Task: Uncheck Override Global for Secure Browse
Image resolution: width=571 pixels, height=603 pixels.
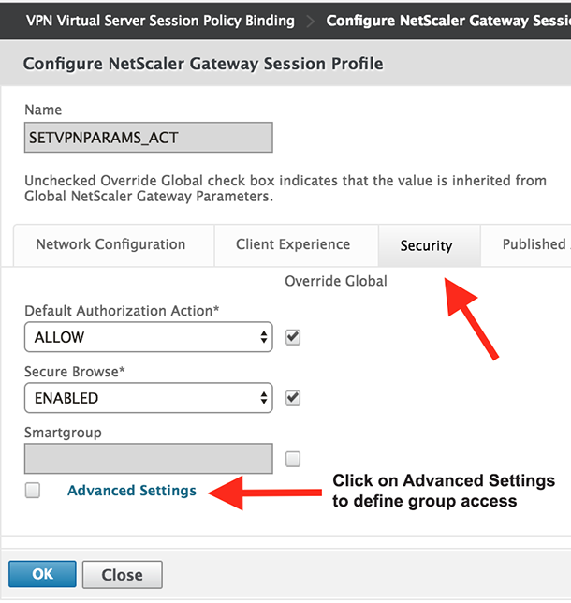Action: click(x=293, y=398)
